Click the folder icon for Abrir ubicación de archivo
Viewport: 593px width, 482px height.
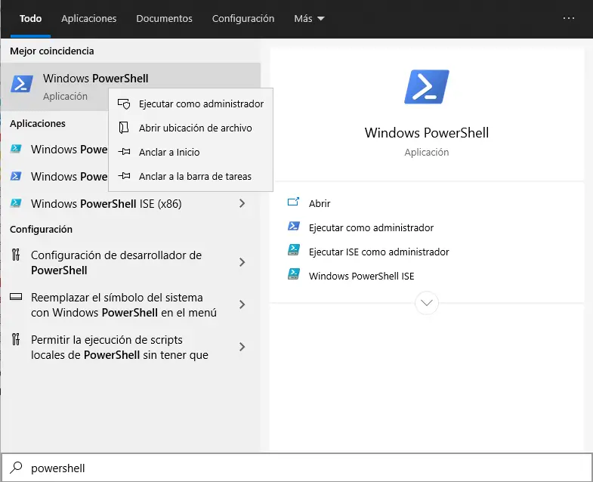pos(125,128)
